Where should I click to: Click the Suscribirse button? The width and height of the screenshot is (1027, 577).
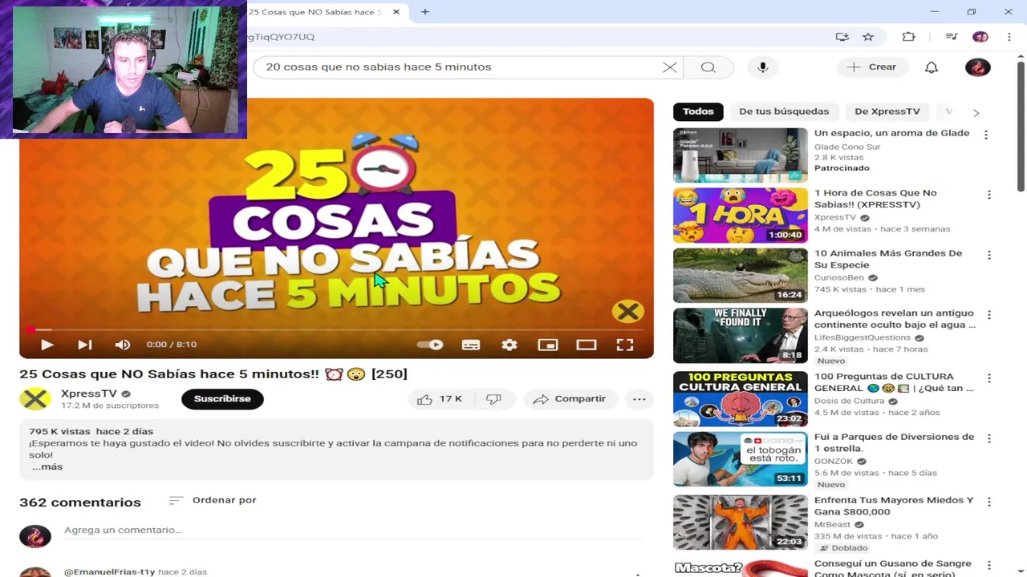222,399
